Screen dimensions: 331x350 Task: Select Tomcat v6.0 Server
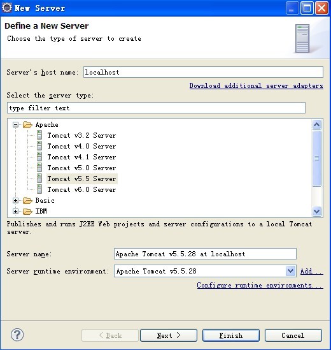[x=81, y=189]
